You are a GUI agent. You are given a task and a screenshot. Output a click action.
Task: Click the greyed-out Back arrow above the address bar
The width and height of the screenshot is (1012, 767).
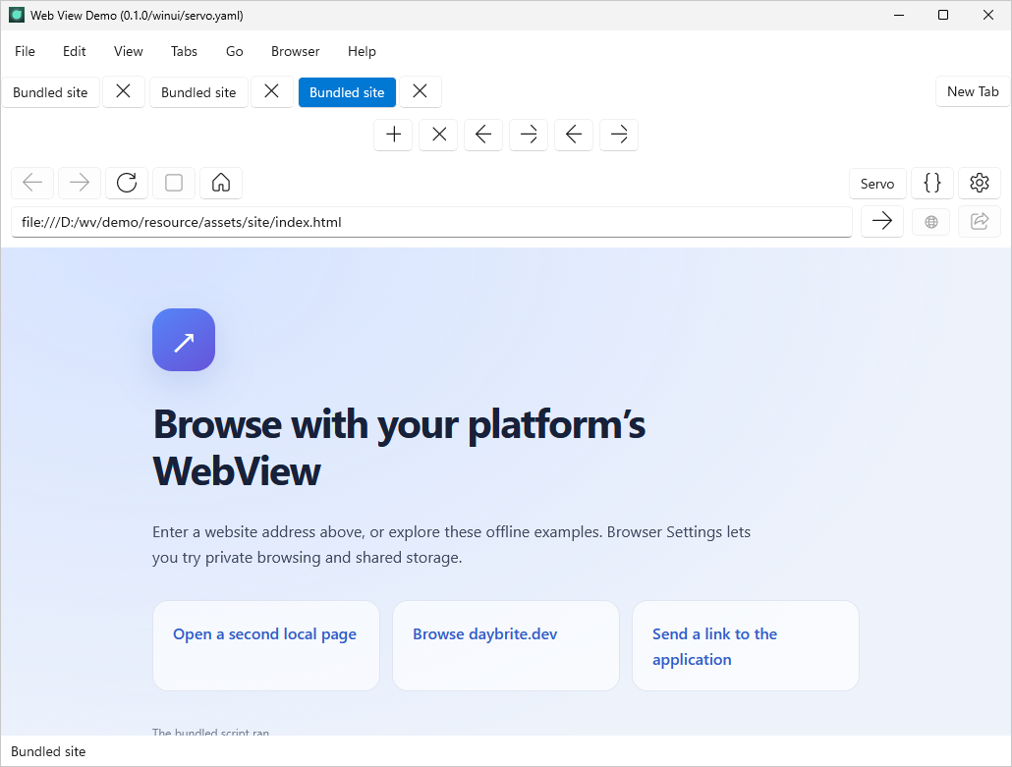click(32, 184)
